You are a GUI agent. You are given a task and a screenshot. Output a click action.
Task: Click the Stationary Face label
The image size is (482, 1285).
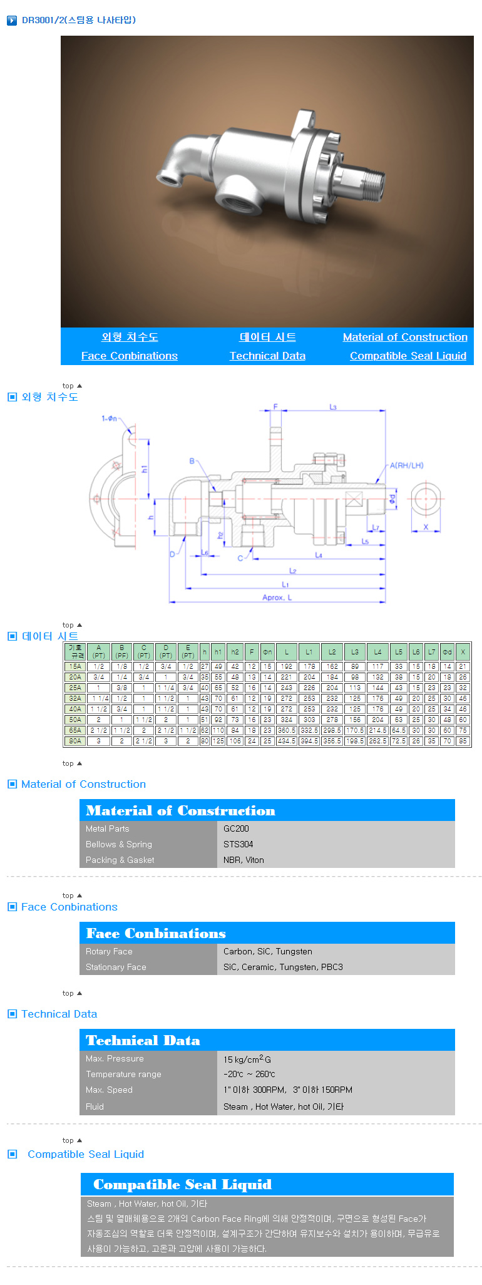point(116,967)
